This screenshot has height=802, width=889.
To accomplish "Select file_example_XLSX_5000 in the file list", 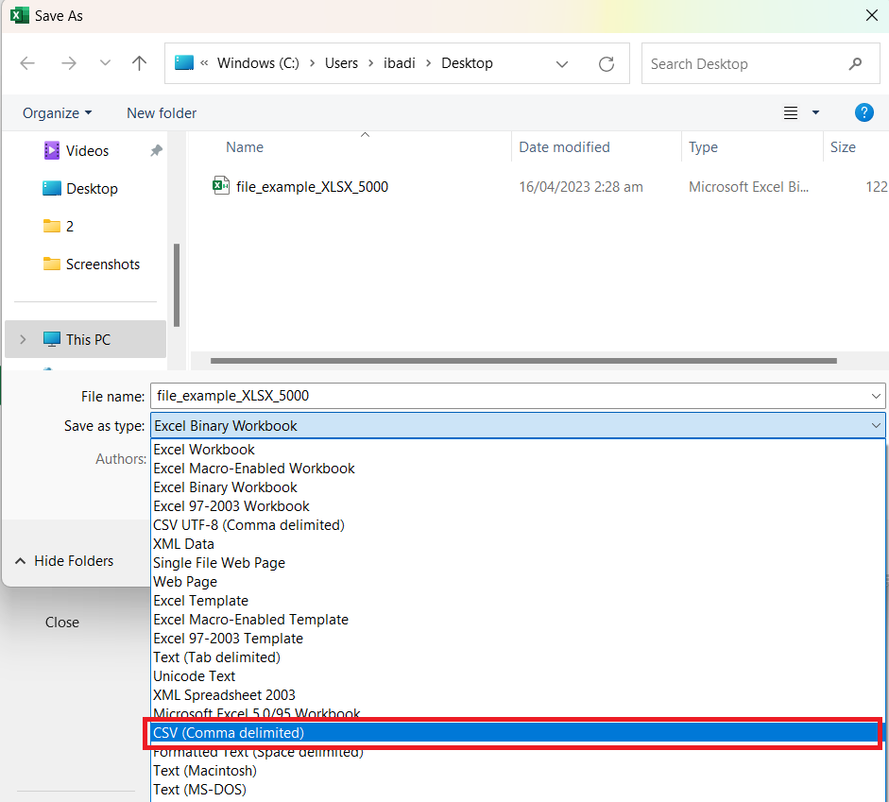I will pos(312,187).
